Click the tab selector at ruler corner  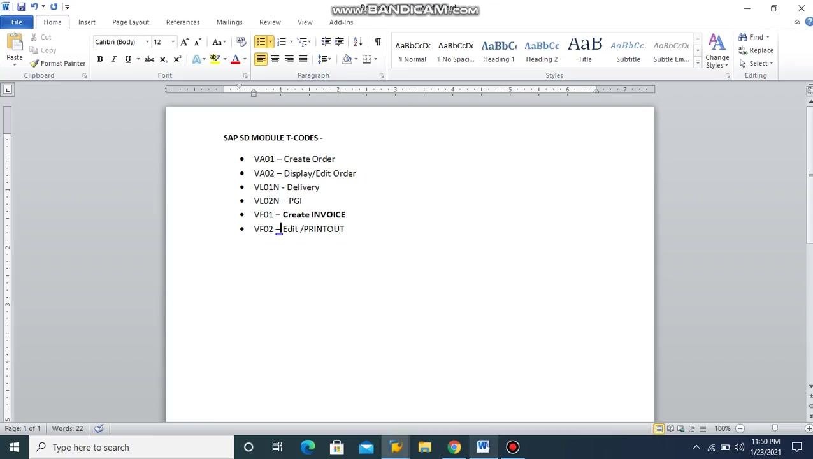pyautogui.click(x=8, y=90)
